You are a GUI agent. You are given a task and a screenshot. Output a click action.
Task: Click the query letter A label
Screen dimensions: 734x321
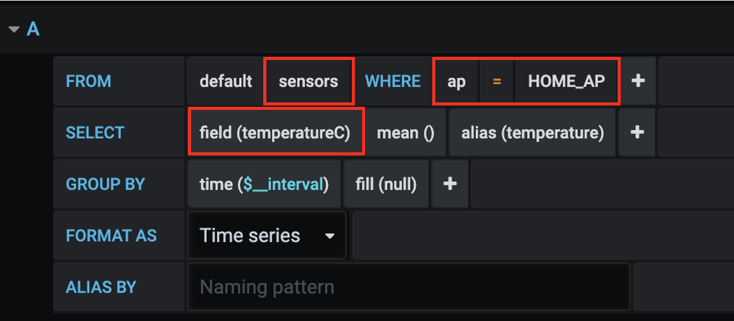point(33,29)
